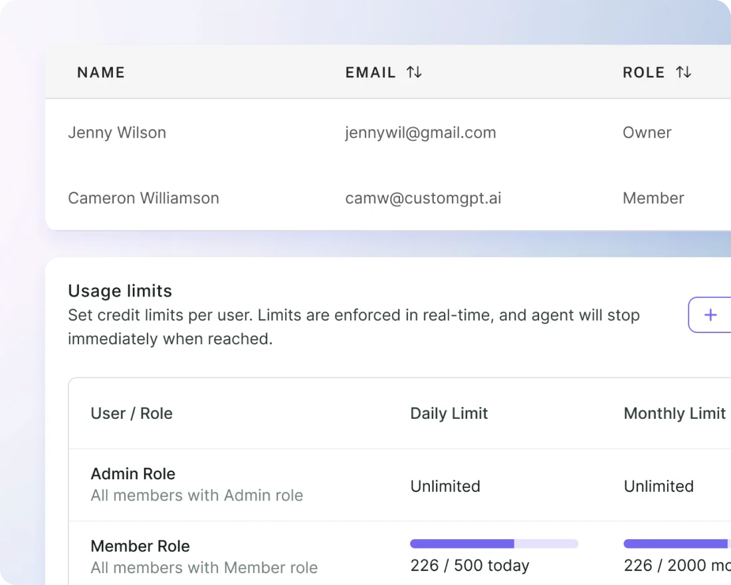
Task: Click the '226 / 500 today' usage text
Action: [470, 566]
